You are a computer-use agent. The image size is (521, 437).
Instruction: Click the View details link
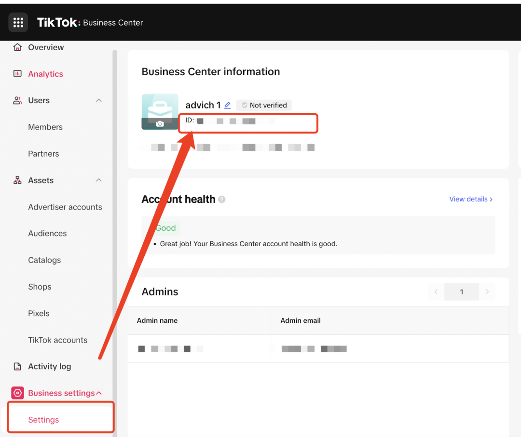click(x=471, y=199)
